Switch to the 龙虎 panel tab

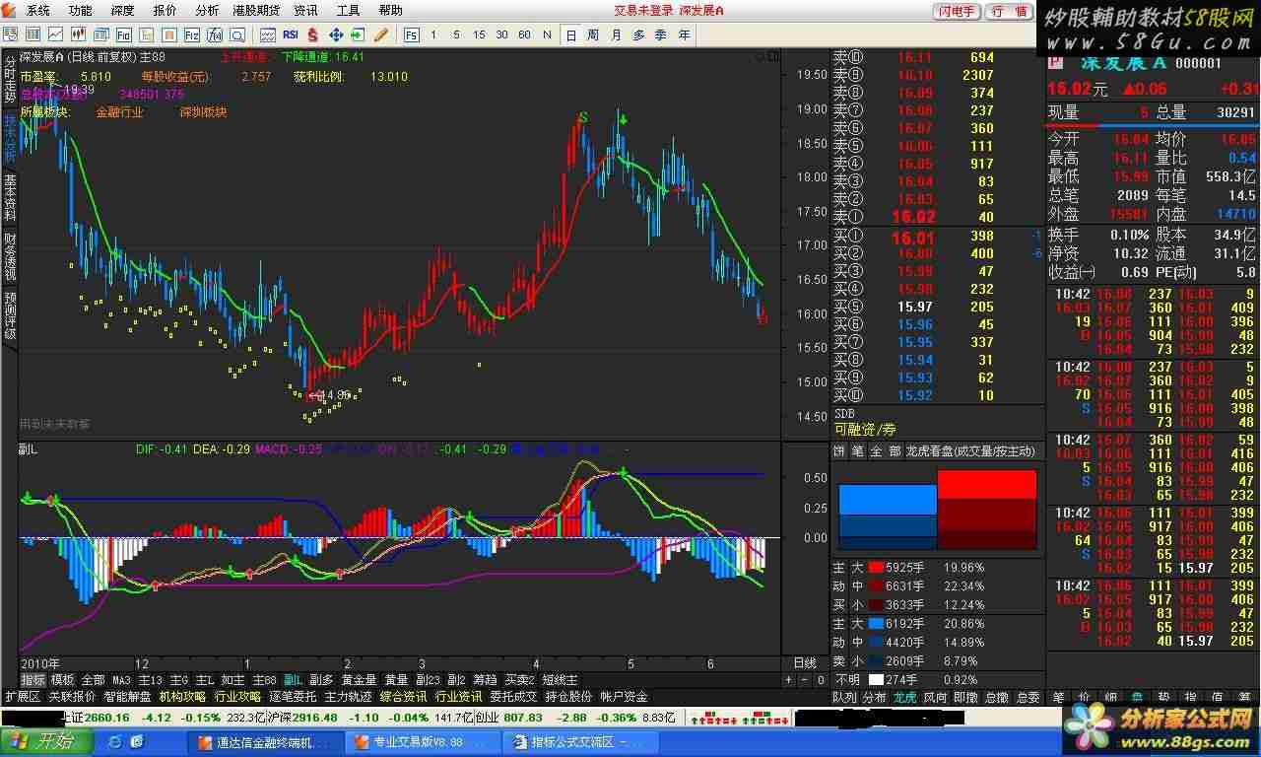point(904,697)
